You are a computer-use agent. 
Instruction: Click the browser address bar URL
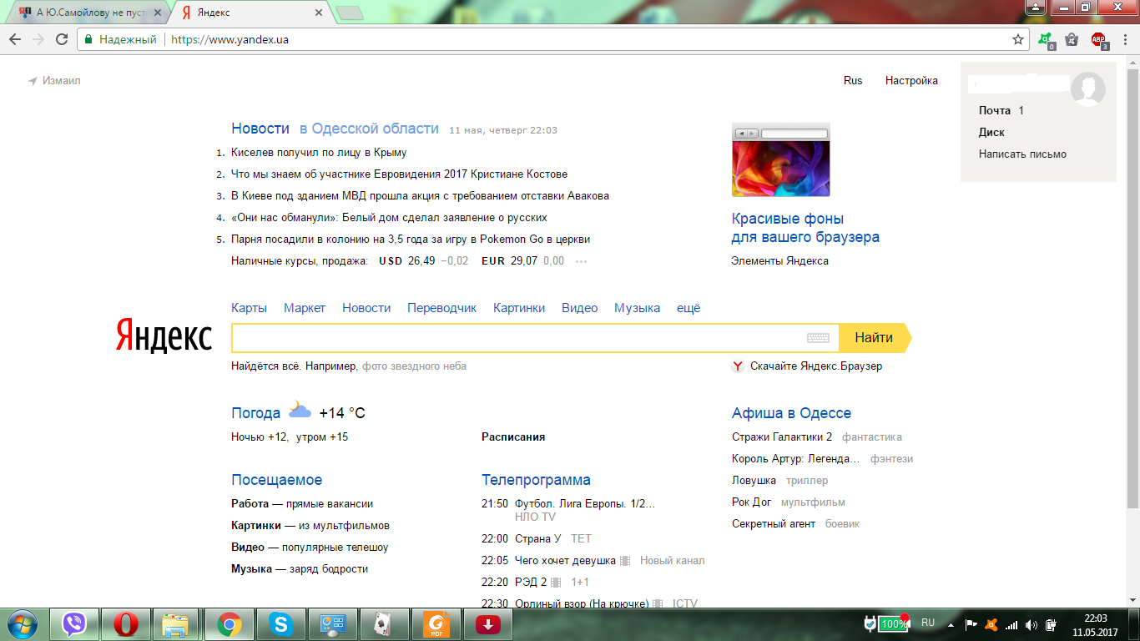(230, 39)
